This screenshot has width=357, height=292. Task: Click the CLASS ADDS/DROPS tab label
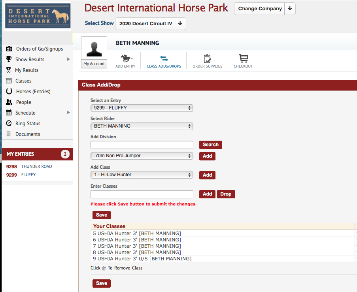164,66
